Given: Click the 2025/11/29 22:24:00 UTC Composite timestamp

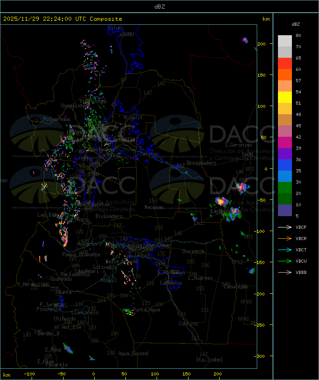Looking at the screenshot, I should pos(63,19).
